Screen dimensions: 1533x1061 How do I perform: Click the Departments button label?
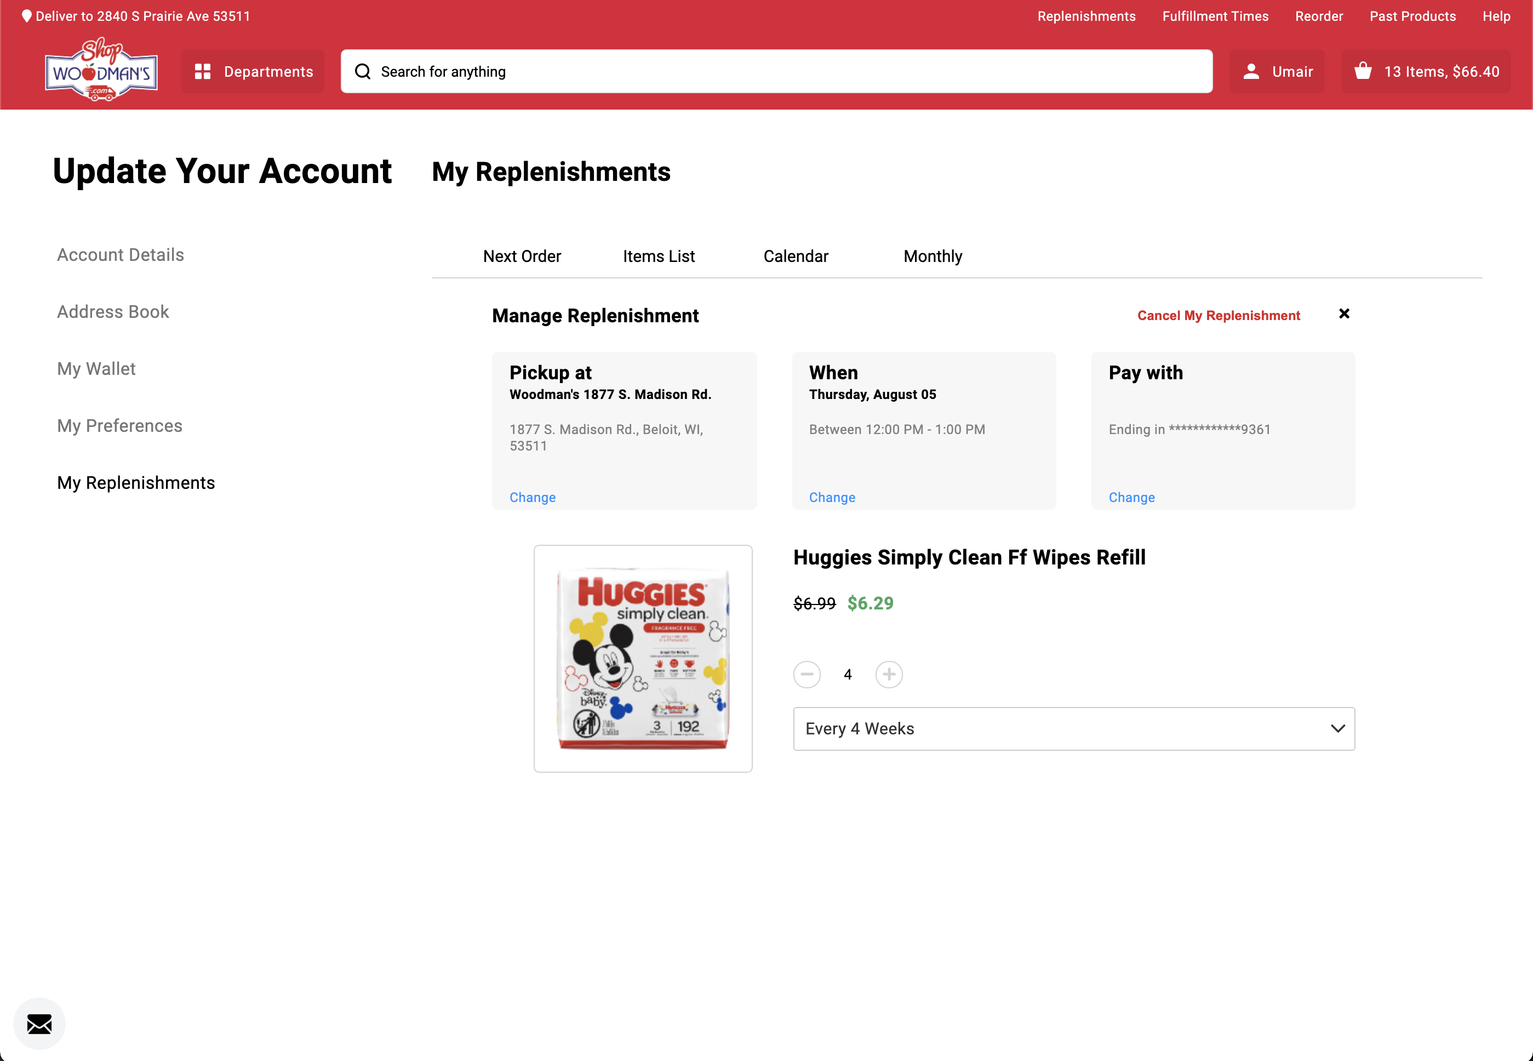(x=268, y=71)
